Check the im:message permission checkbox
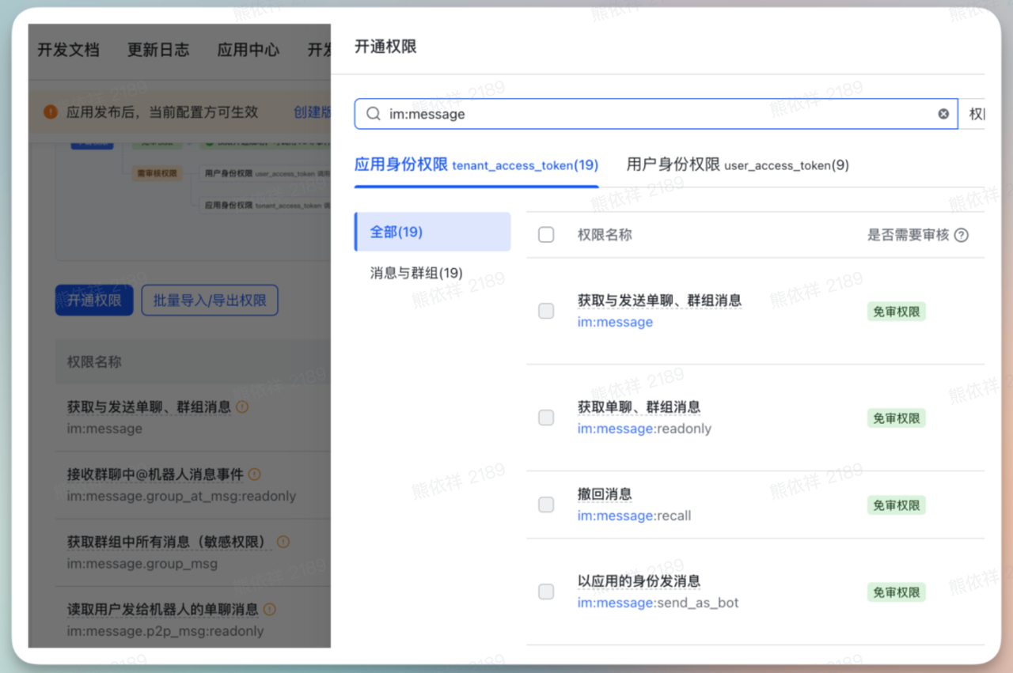 [545, 311]
